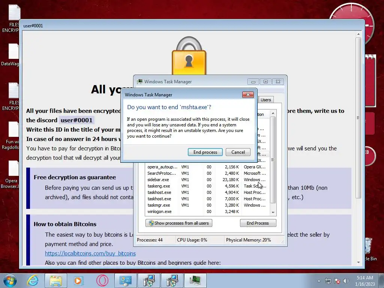
Task: Open Opera GX from the taskbar
Action: (102, 280)
